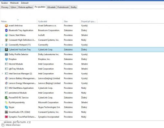Switch to the Výkon tab
Viewport: 164px width, 128px height.
point(13,7)
